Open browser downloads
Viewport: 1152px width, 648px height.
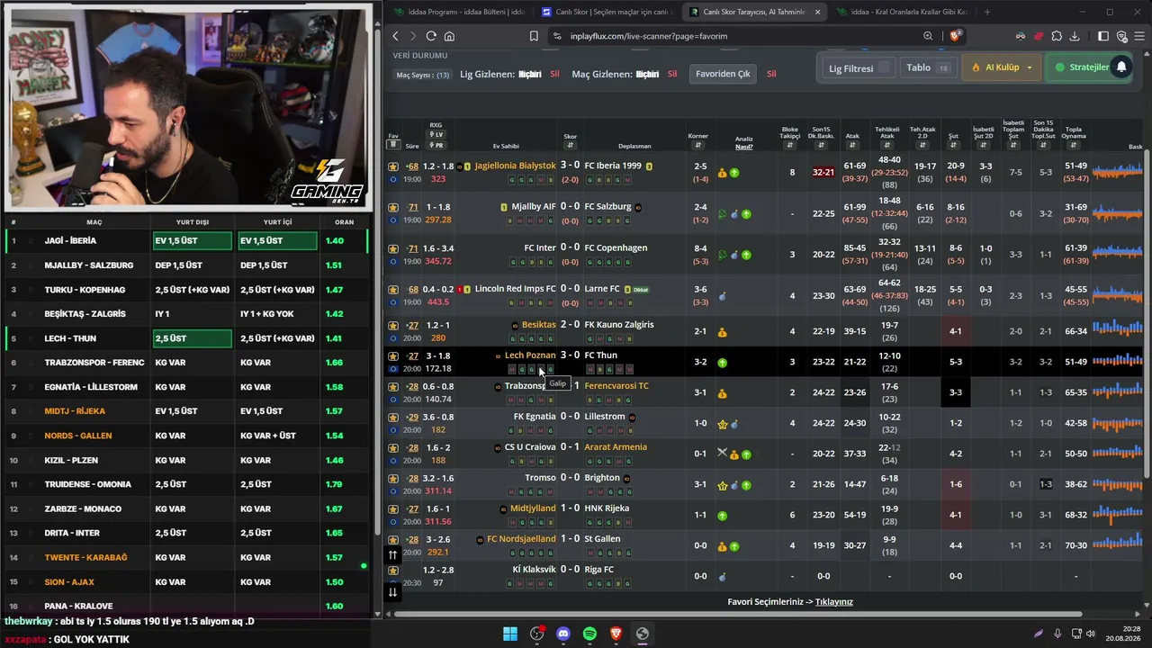pyautogui.click(x=1075, y=36)
